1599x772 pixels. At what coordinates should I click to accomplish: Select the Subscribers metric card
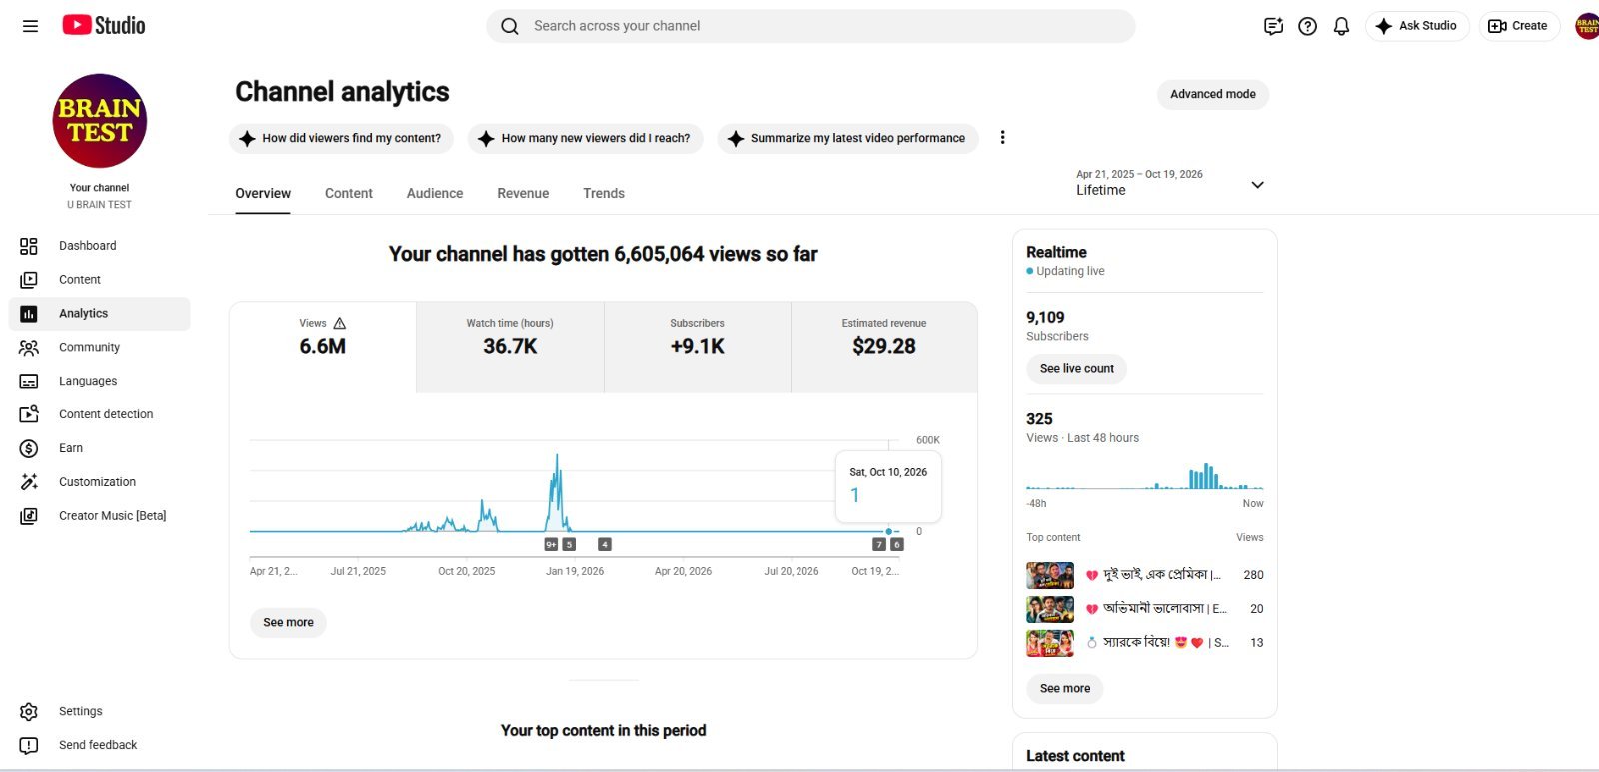pyautogui.click(x=698, y=348)
